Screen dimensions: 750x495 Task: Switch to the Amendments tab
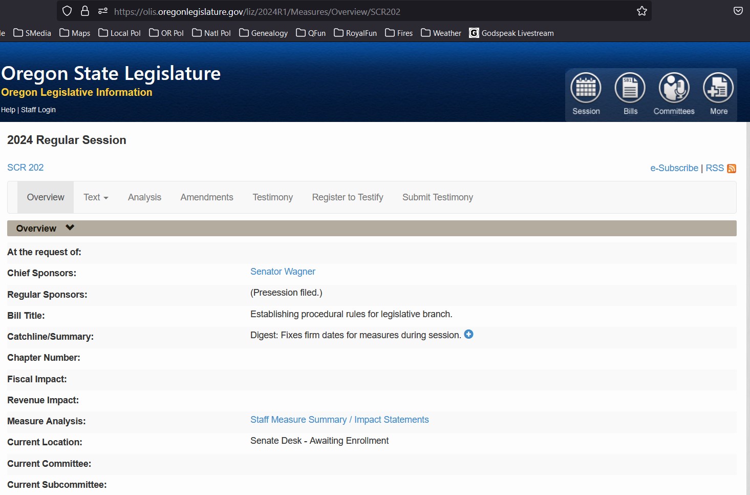(x=207, y=197)
